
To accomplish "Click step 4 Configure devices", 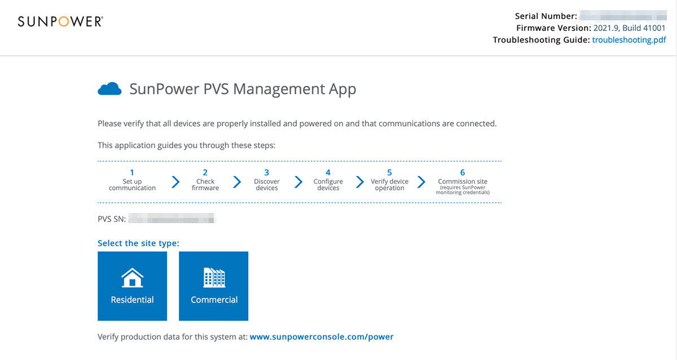I will tap(328, 181).
